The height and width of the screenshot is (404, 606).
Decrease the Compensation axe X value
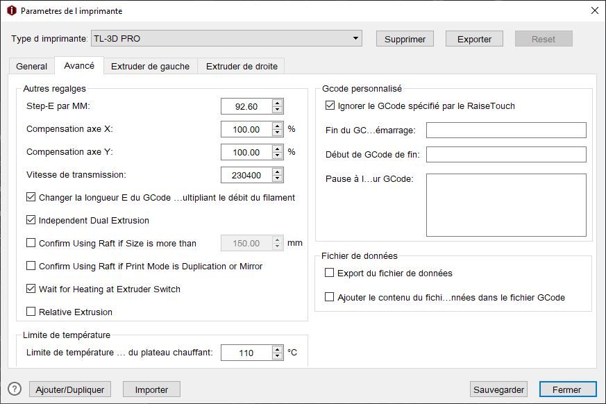[x=278, y=133]
